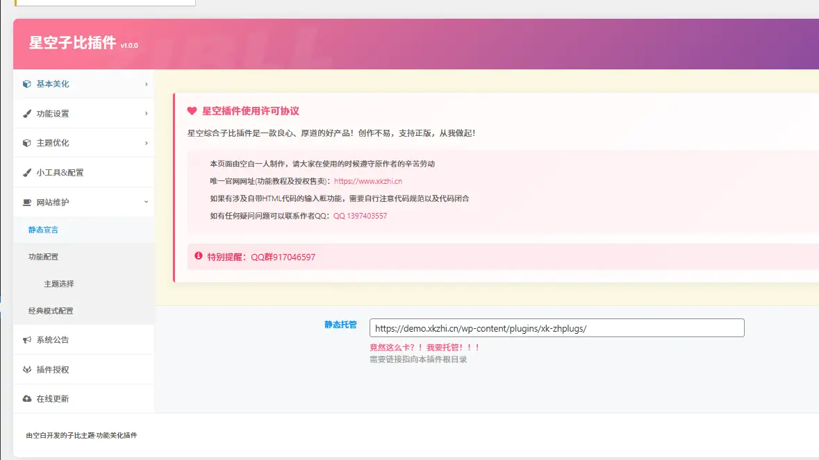This screenshot has width=819, height=460.
Task: Open the 经典模式配置 submenu item
Action: click(51, 311)
